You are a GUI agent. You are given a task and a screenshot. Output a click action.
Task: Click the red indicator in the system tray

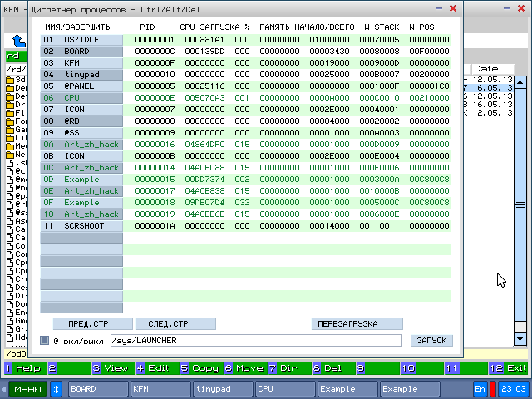click(492, 388)
